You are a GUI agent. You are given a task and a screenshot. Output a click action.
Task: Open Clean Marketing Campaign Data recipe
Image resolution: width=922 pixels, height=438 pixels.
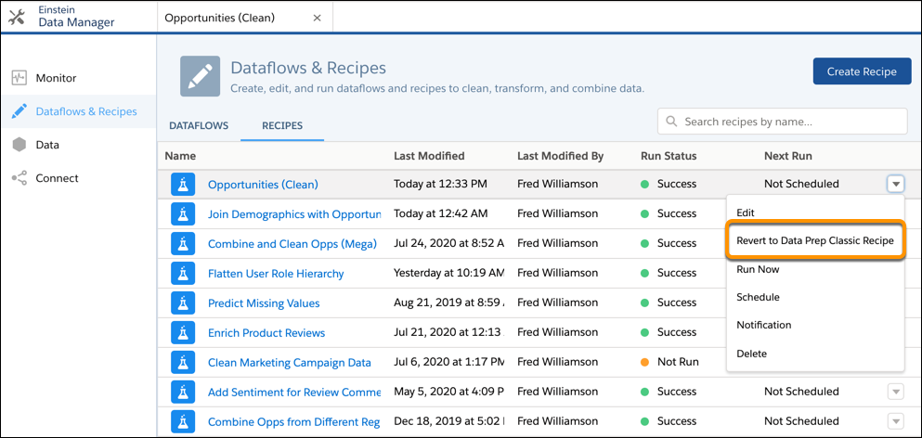(x=290, y=363)
